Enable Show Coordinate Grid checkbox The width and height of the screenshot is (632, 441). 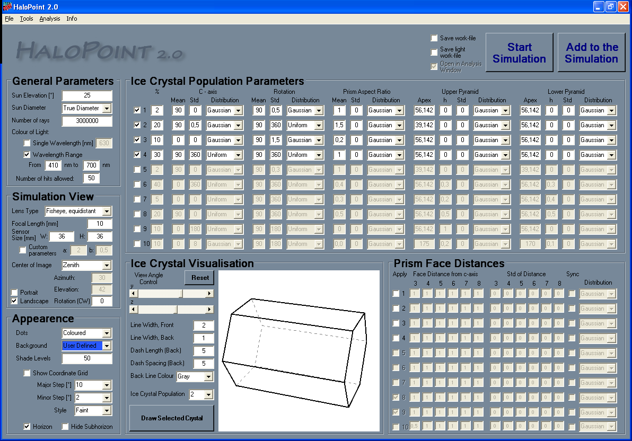[x=27, y=373]
